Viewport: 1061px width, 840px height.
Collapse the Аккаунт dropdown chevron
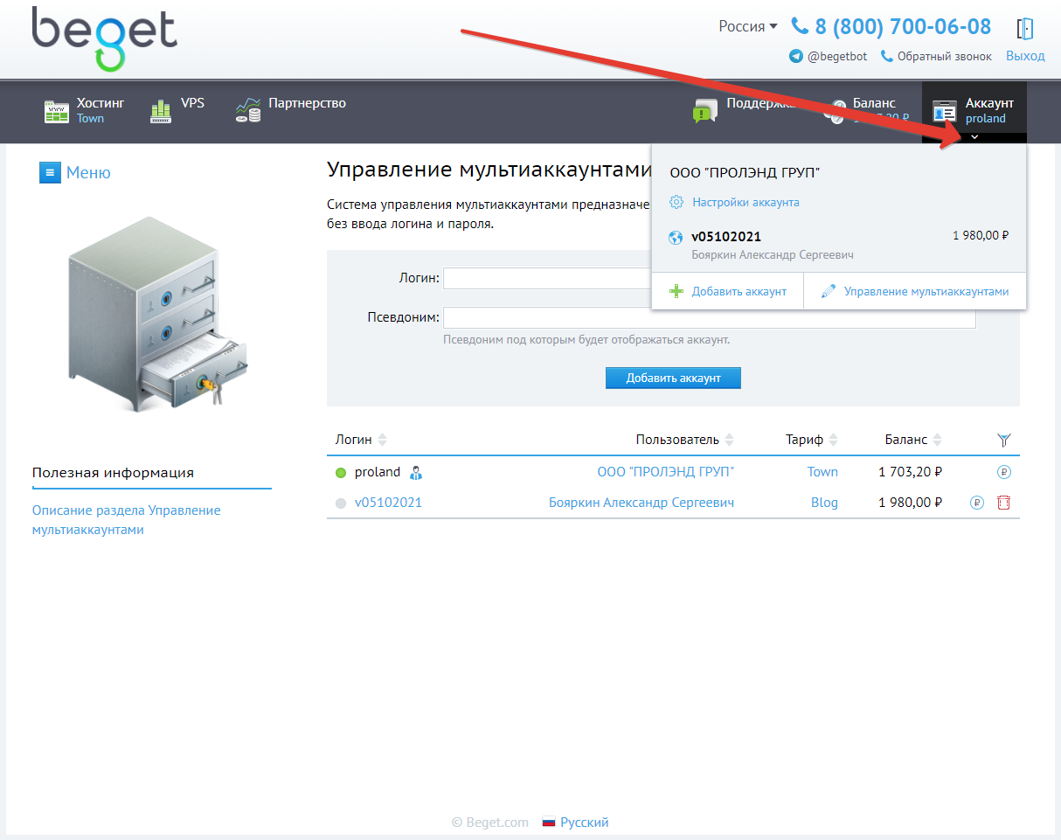click(x=974, y=137)
